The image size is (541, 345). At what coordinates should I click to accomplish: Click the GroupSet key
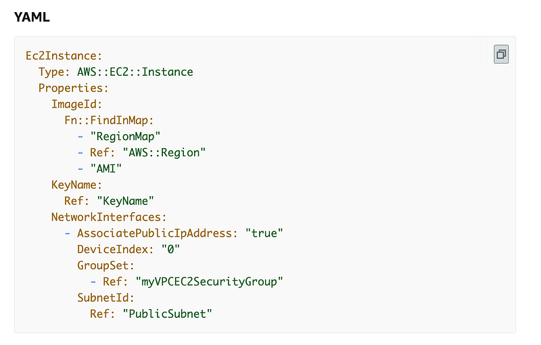click(x=105, y=265)
